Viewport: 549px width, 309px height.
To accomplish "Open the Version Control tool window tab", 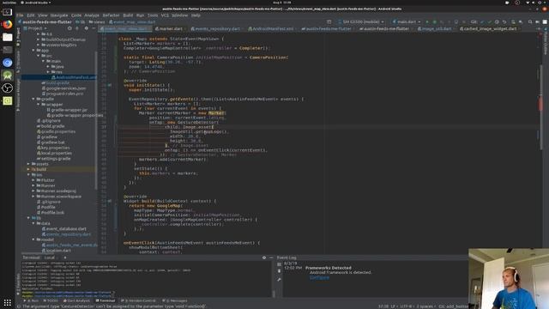I will tap(138, 300).
